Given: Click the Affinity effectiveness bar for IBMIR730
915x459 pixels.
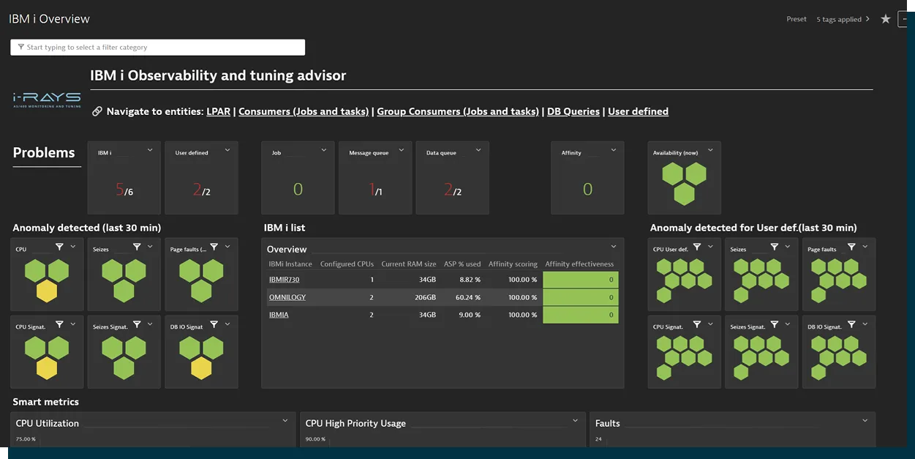Looking at the screenshot, I should pyautogui.click(x=581, y=280).
